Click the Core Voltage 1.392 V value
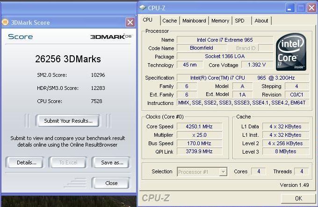This screenshot has height=207, width=318. (x=257, y=65)
